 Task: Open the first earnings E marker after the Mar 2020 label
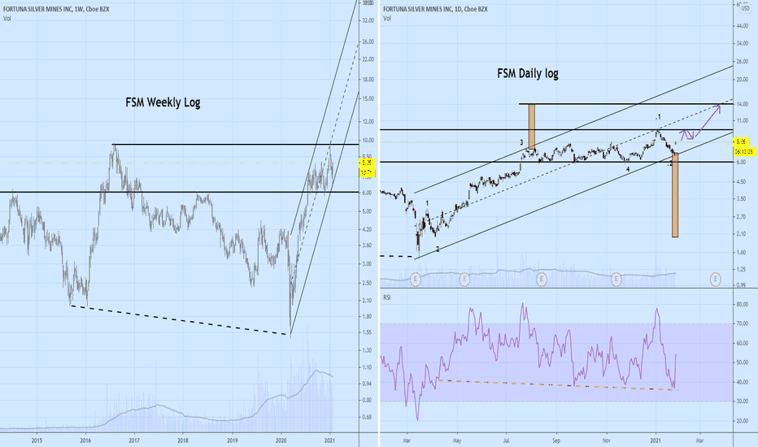pos(416,279)
